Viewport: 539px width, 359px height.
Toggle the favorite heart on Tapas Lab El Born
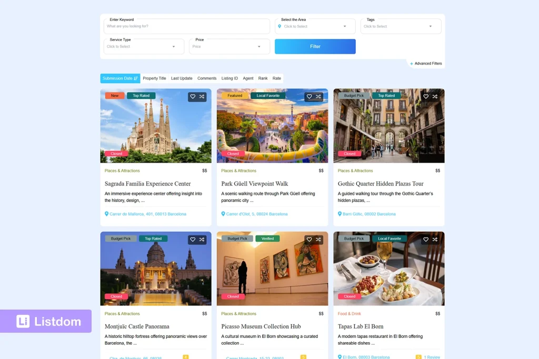pos(426,240)
